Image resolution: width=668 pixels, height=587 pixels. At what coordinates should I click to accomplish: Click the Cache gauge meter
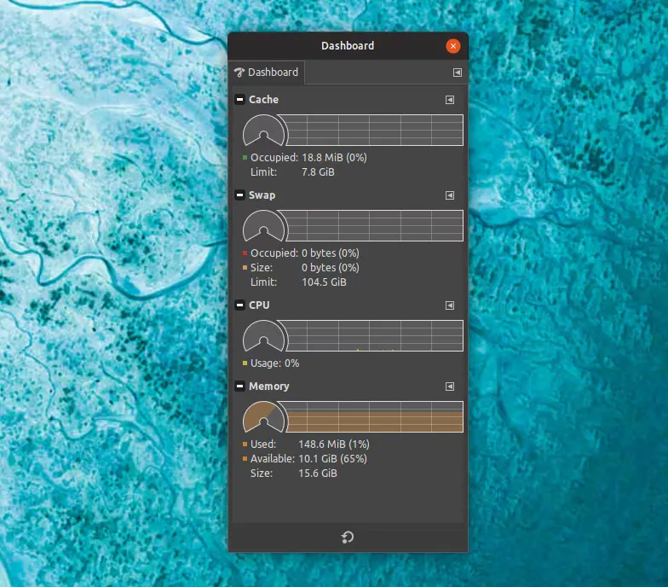click(x=264, y=130)
